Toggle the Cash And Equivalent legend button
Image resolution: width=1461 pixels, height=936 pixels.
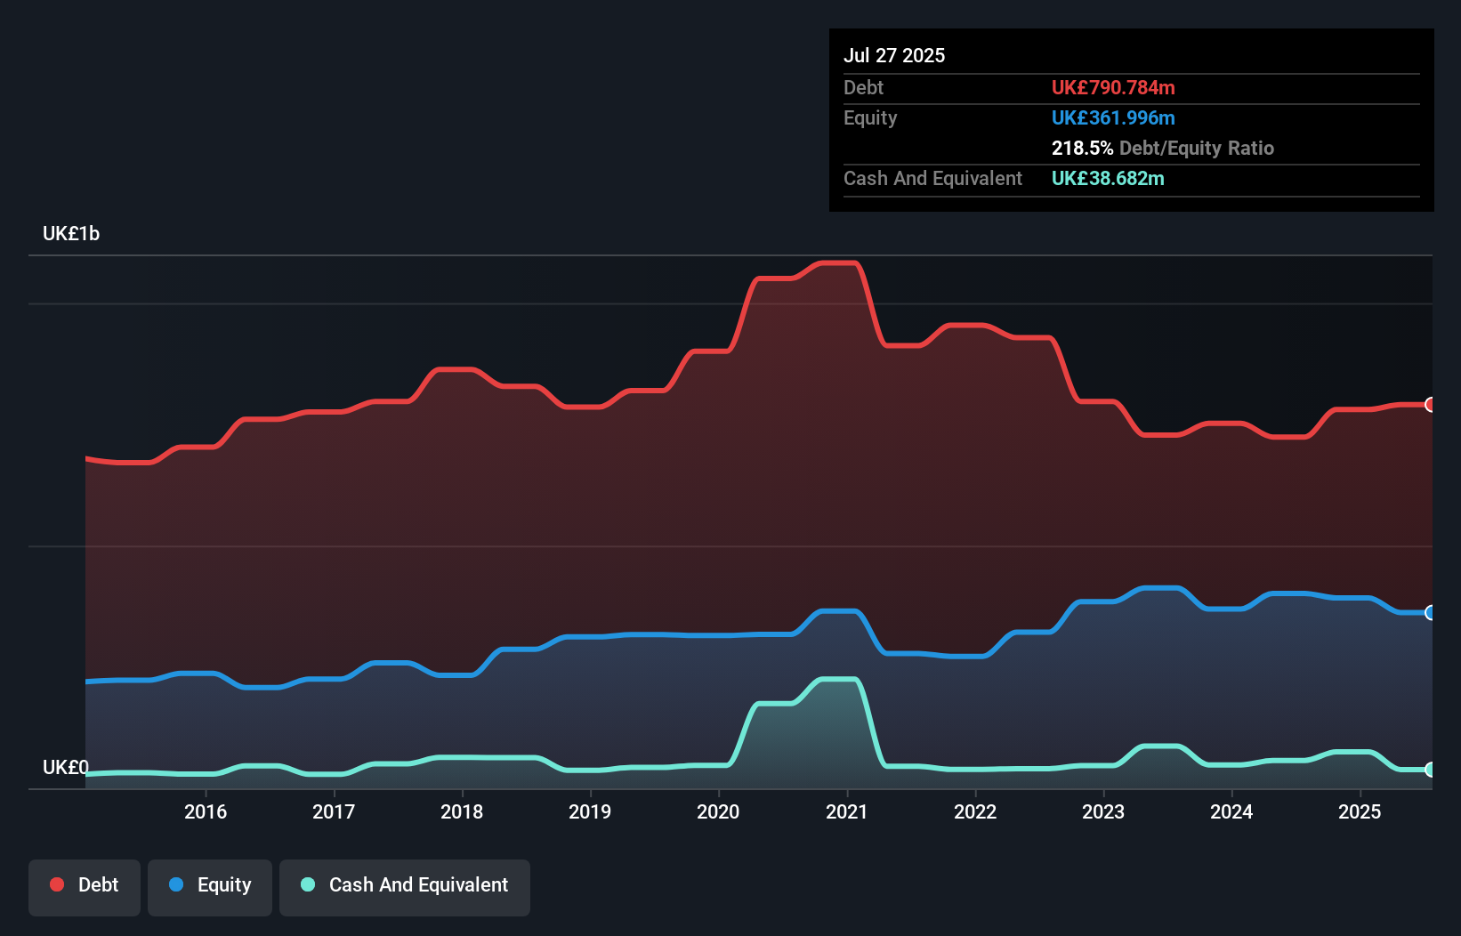pyautogui.click(x=405, y=887)
